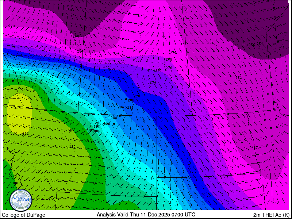The height and width of the screenshot is (219, 292).
Task: Click the 268 contour label
Action: tap(169, 59)
